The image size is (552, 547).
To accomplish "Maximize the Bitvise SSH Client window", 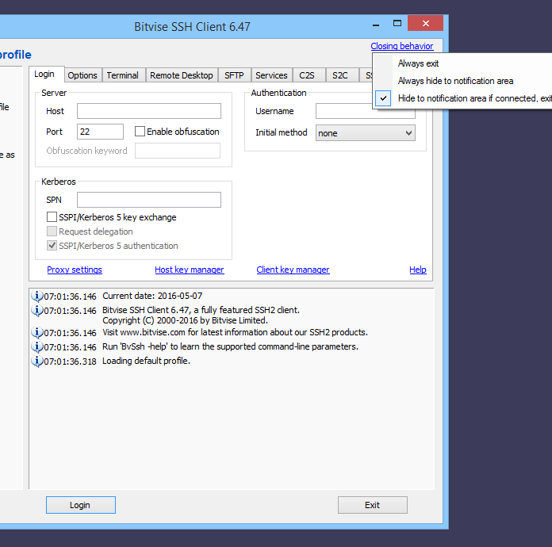I will tap(397, 24).
